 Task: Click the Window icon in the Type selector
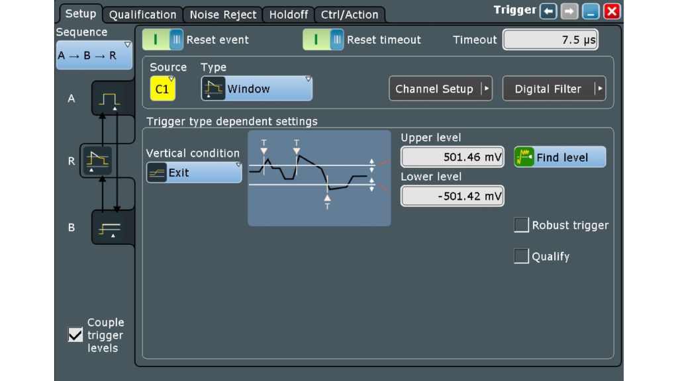point(213,87)
